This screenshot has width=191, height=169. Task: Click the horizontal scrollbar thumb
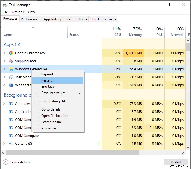(72, 152)
